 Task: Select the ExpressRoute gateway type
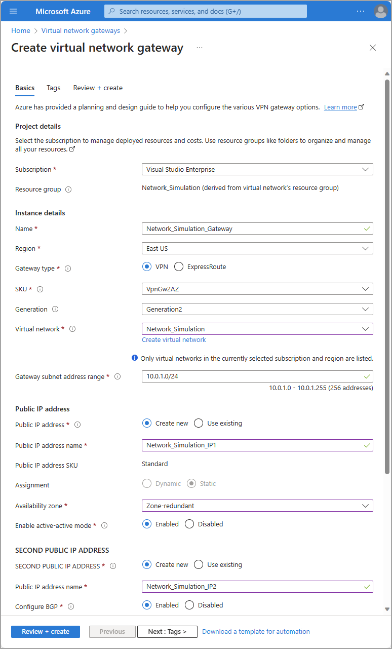(x=179, y=266)
